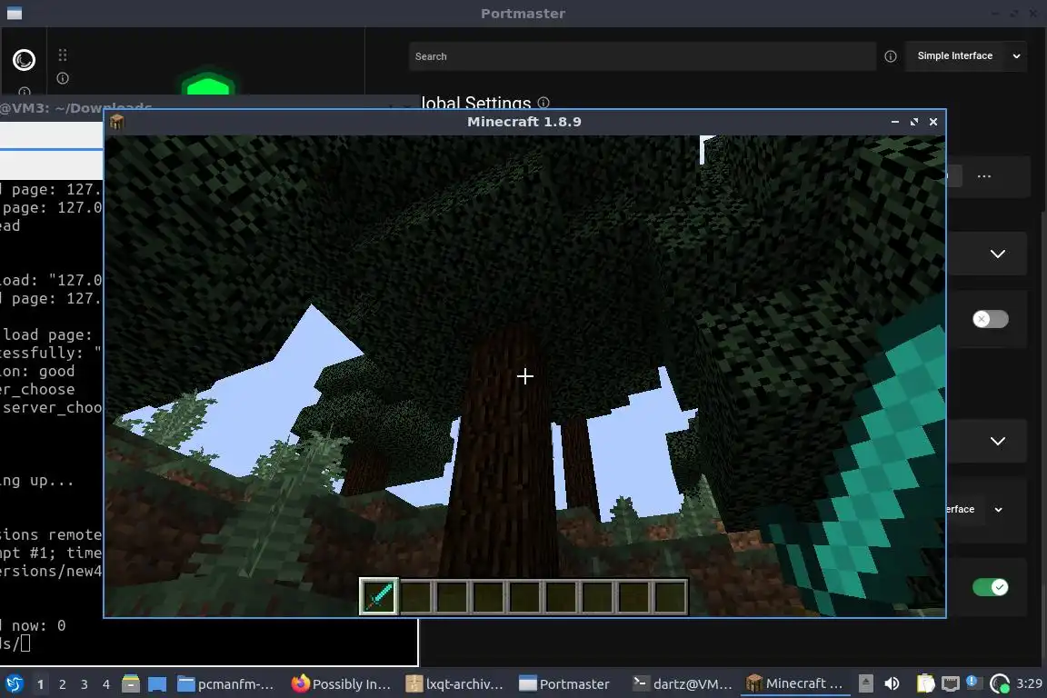Open the clipboard manager tray icon
Image resolution: width=1047 pixels, height=698 pixels.
[x=925, y=683]
